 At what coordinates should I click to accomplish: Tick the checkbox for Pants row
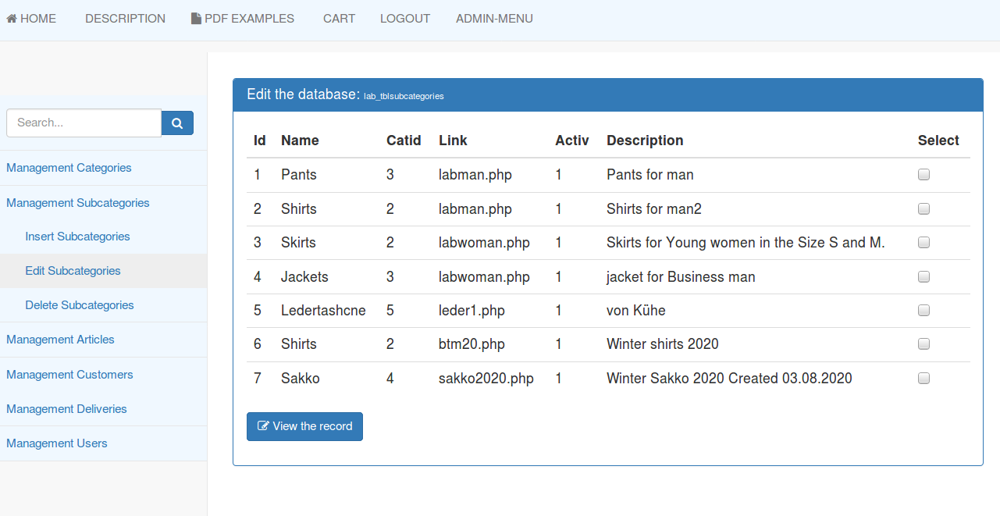923,175
